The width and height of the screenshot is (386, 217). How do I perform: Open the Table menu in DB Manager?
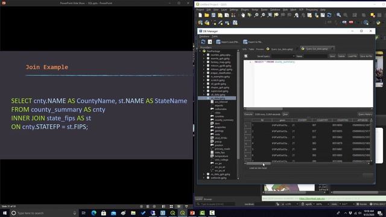[215, 36]
